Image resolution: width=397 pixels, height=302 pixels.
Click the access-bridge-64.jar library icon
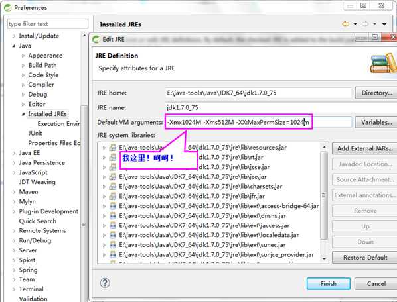pos(112,206)
